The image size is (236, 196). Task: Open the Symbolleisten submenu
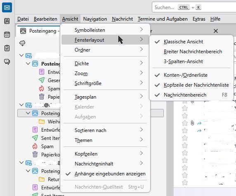pyautogui.click(x=105, y=30)
